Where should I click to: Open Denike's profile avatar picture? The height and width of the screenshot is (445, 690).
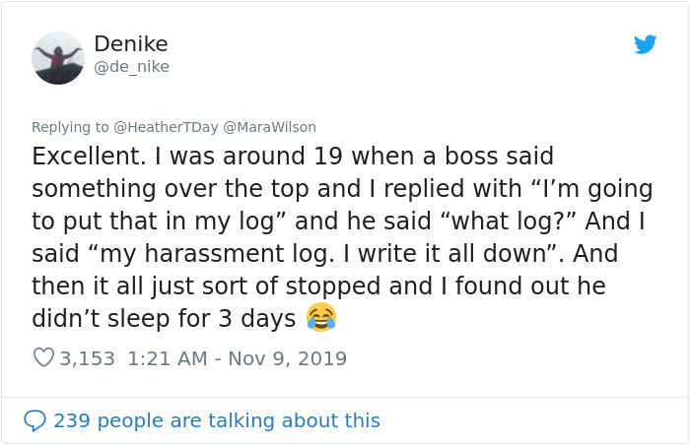pos(58,58)
